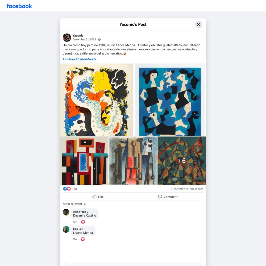Open the 90 shares link
Viewport: 266px width, 266px height.
197,189
